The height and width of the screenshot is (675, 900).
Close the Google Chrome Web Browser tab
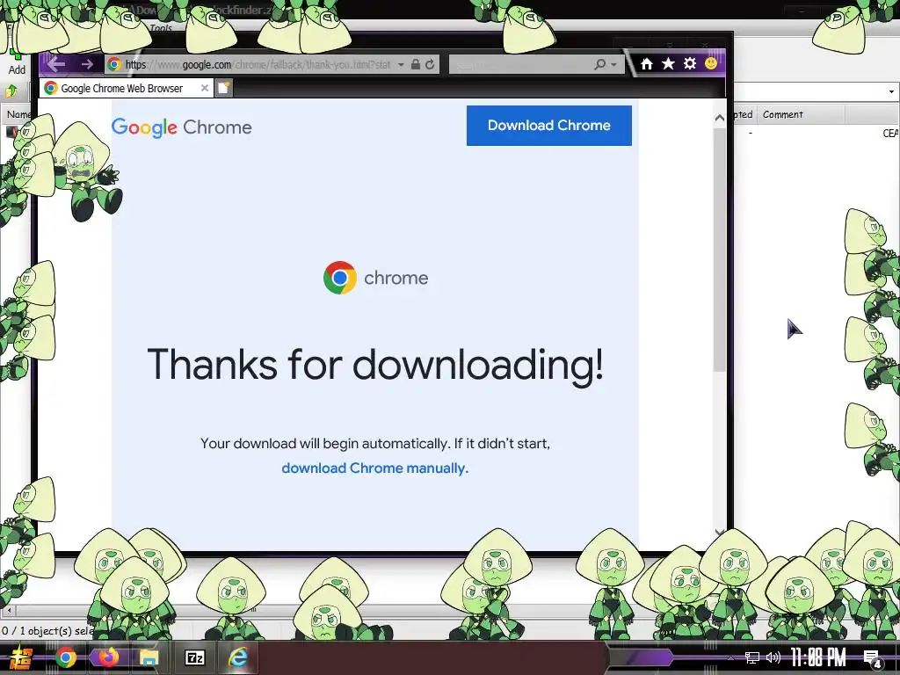tap(204, 88)
